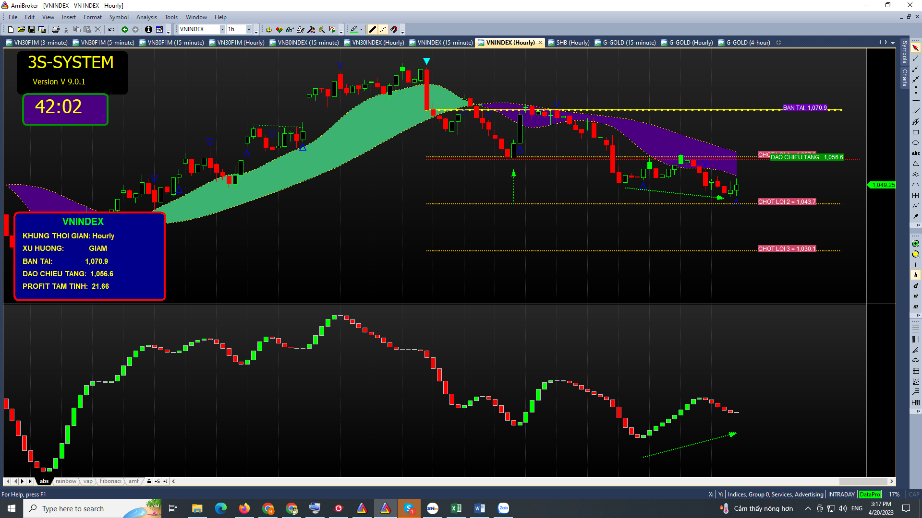This screenshot has height=518, width=922.
Task: Click the Print toolbar icon
Action: pos(56,30)
